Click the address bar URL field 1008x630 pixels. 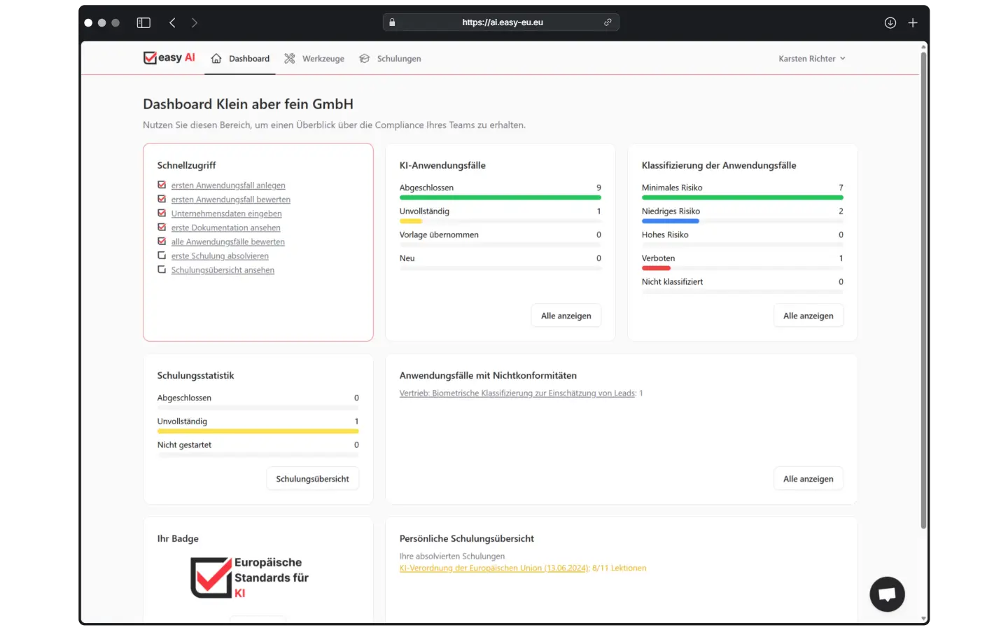[x=501, y=22]
